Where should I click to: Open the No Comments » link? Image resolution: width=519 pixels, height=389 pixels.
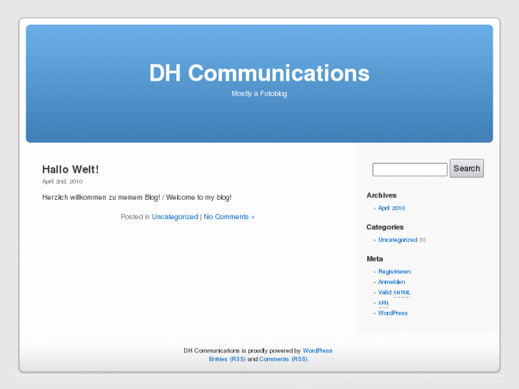pos(229,217)
